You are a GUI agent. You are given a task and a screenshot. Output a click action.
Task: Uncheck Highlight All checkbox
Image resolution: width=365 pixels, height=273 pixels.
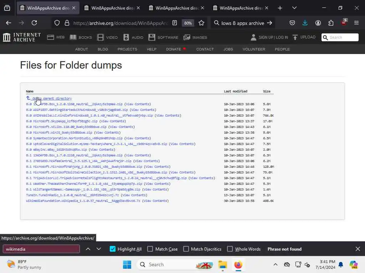pos(112,249)
